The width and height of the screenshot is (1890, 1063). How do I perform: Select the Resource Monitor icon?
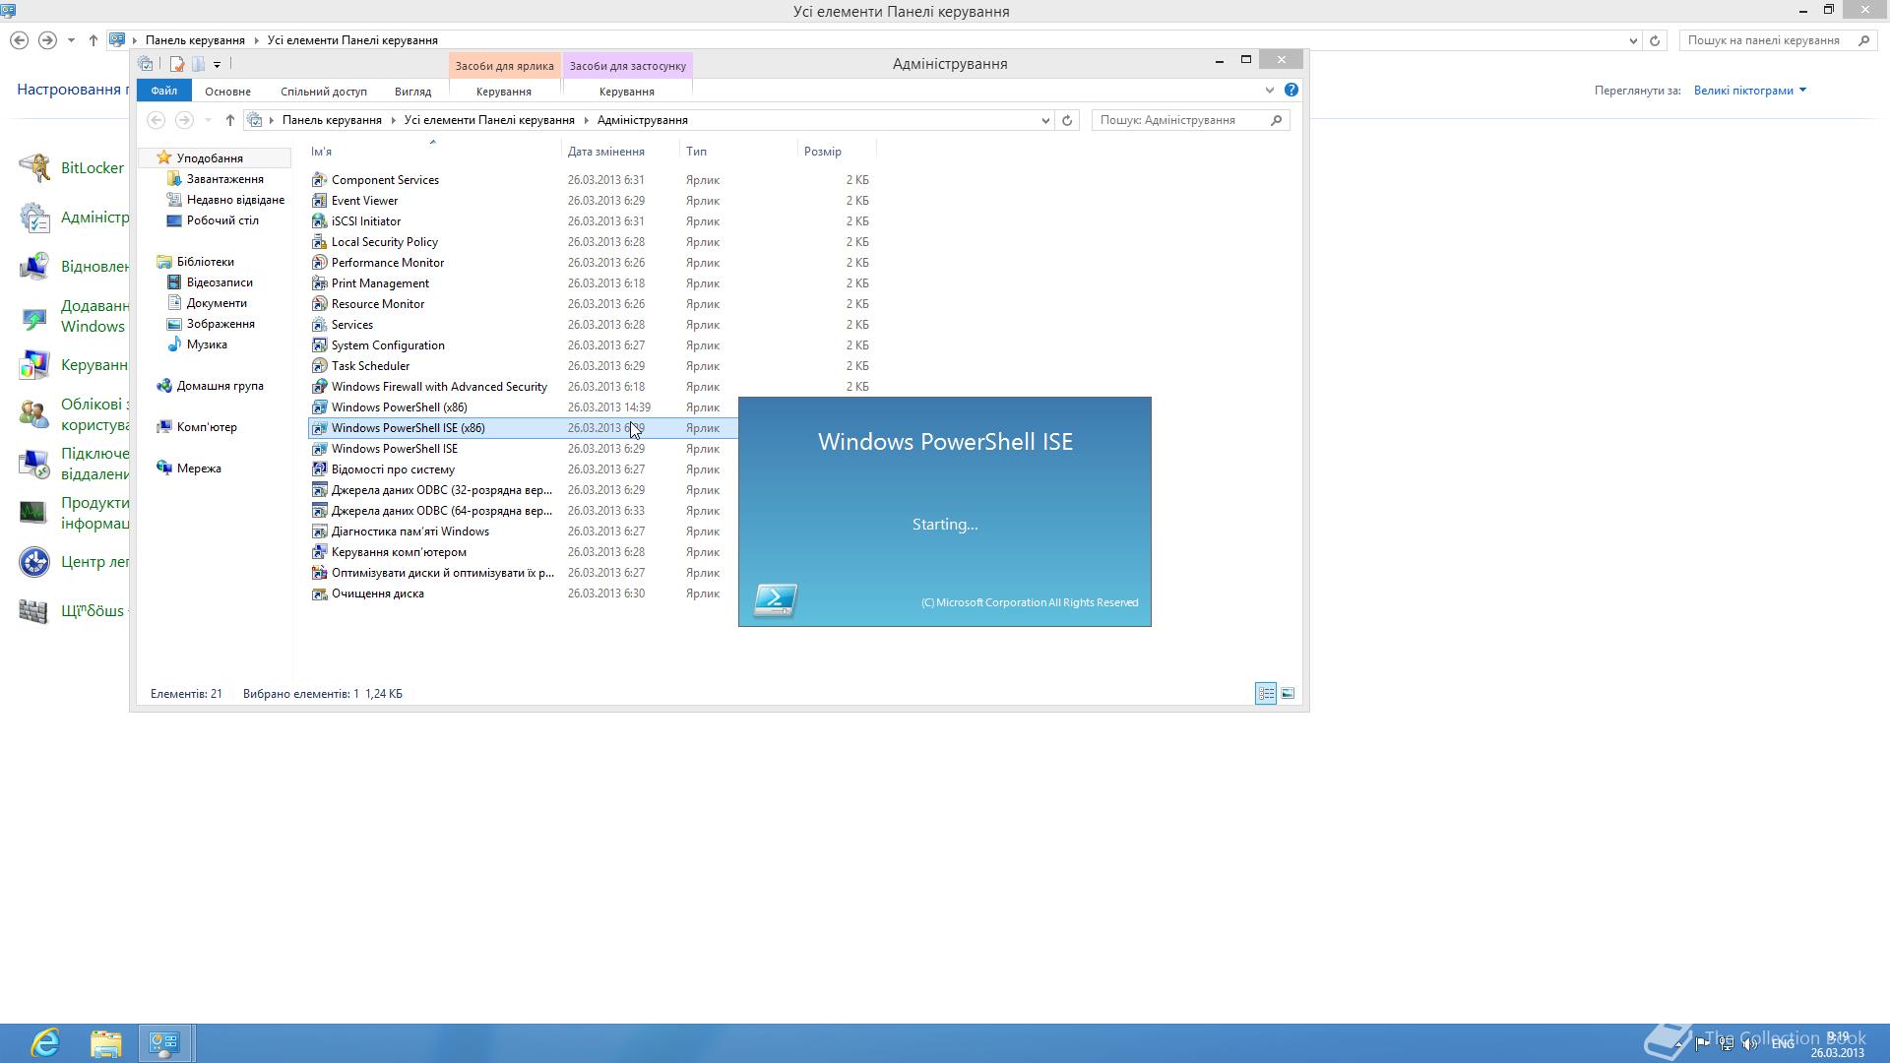pyautogui.click(x=319, y=304)
